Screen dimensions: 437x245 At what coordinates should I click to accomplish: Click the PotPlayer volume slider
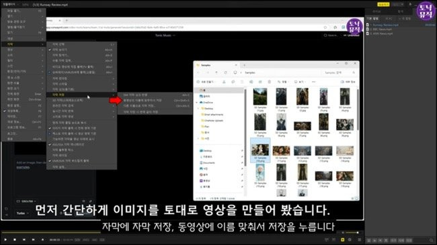(352, 232)
